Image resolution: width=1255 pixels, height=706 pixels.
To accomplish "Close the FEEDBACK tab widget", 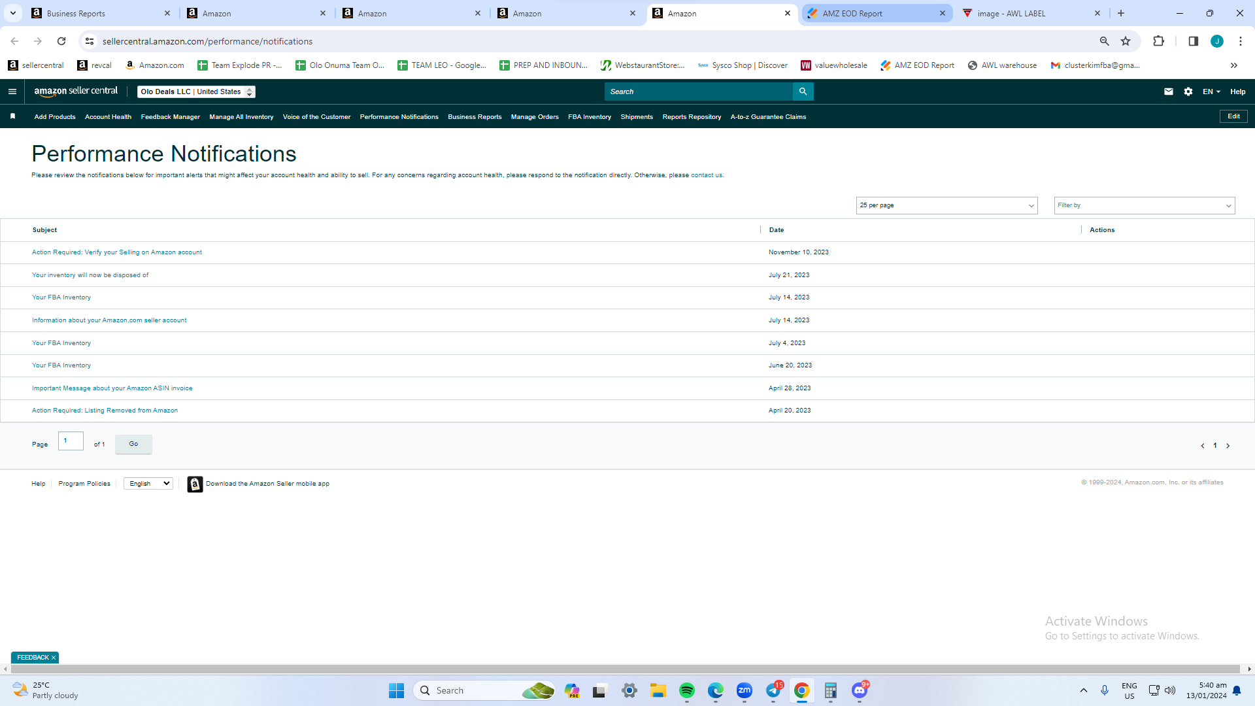I will point(54,658).
